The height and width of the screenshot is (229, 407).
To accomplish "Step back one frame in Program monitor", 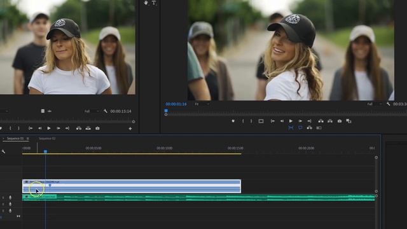I will coord(282,121).
